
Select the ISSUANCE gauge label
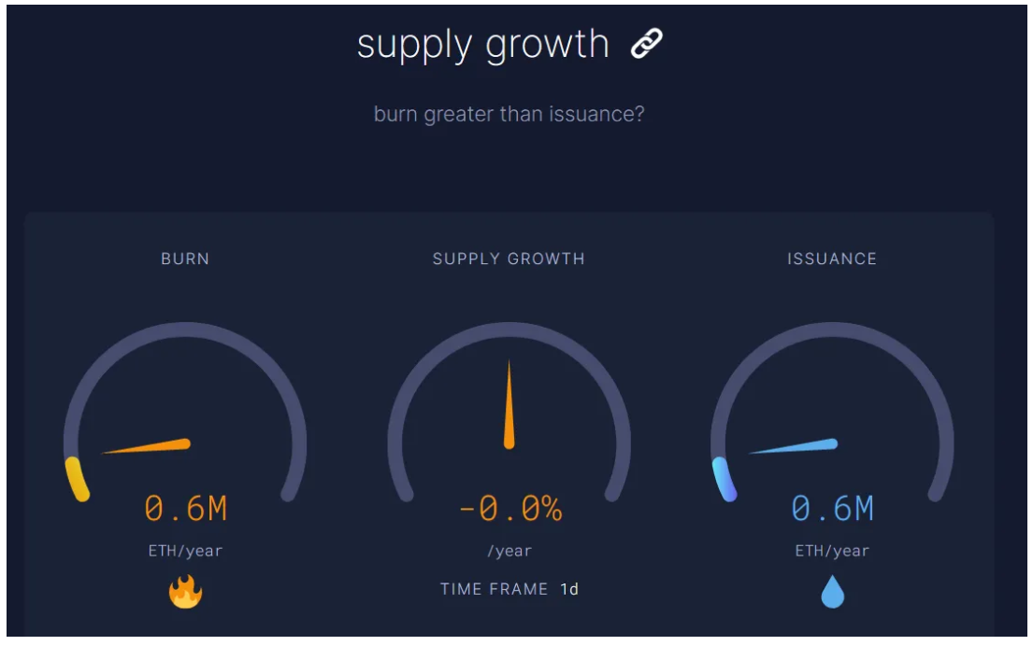[832, 259]
